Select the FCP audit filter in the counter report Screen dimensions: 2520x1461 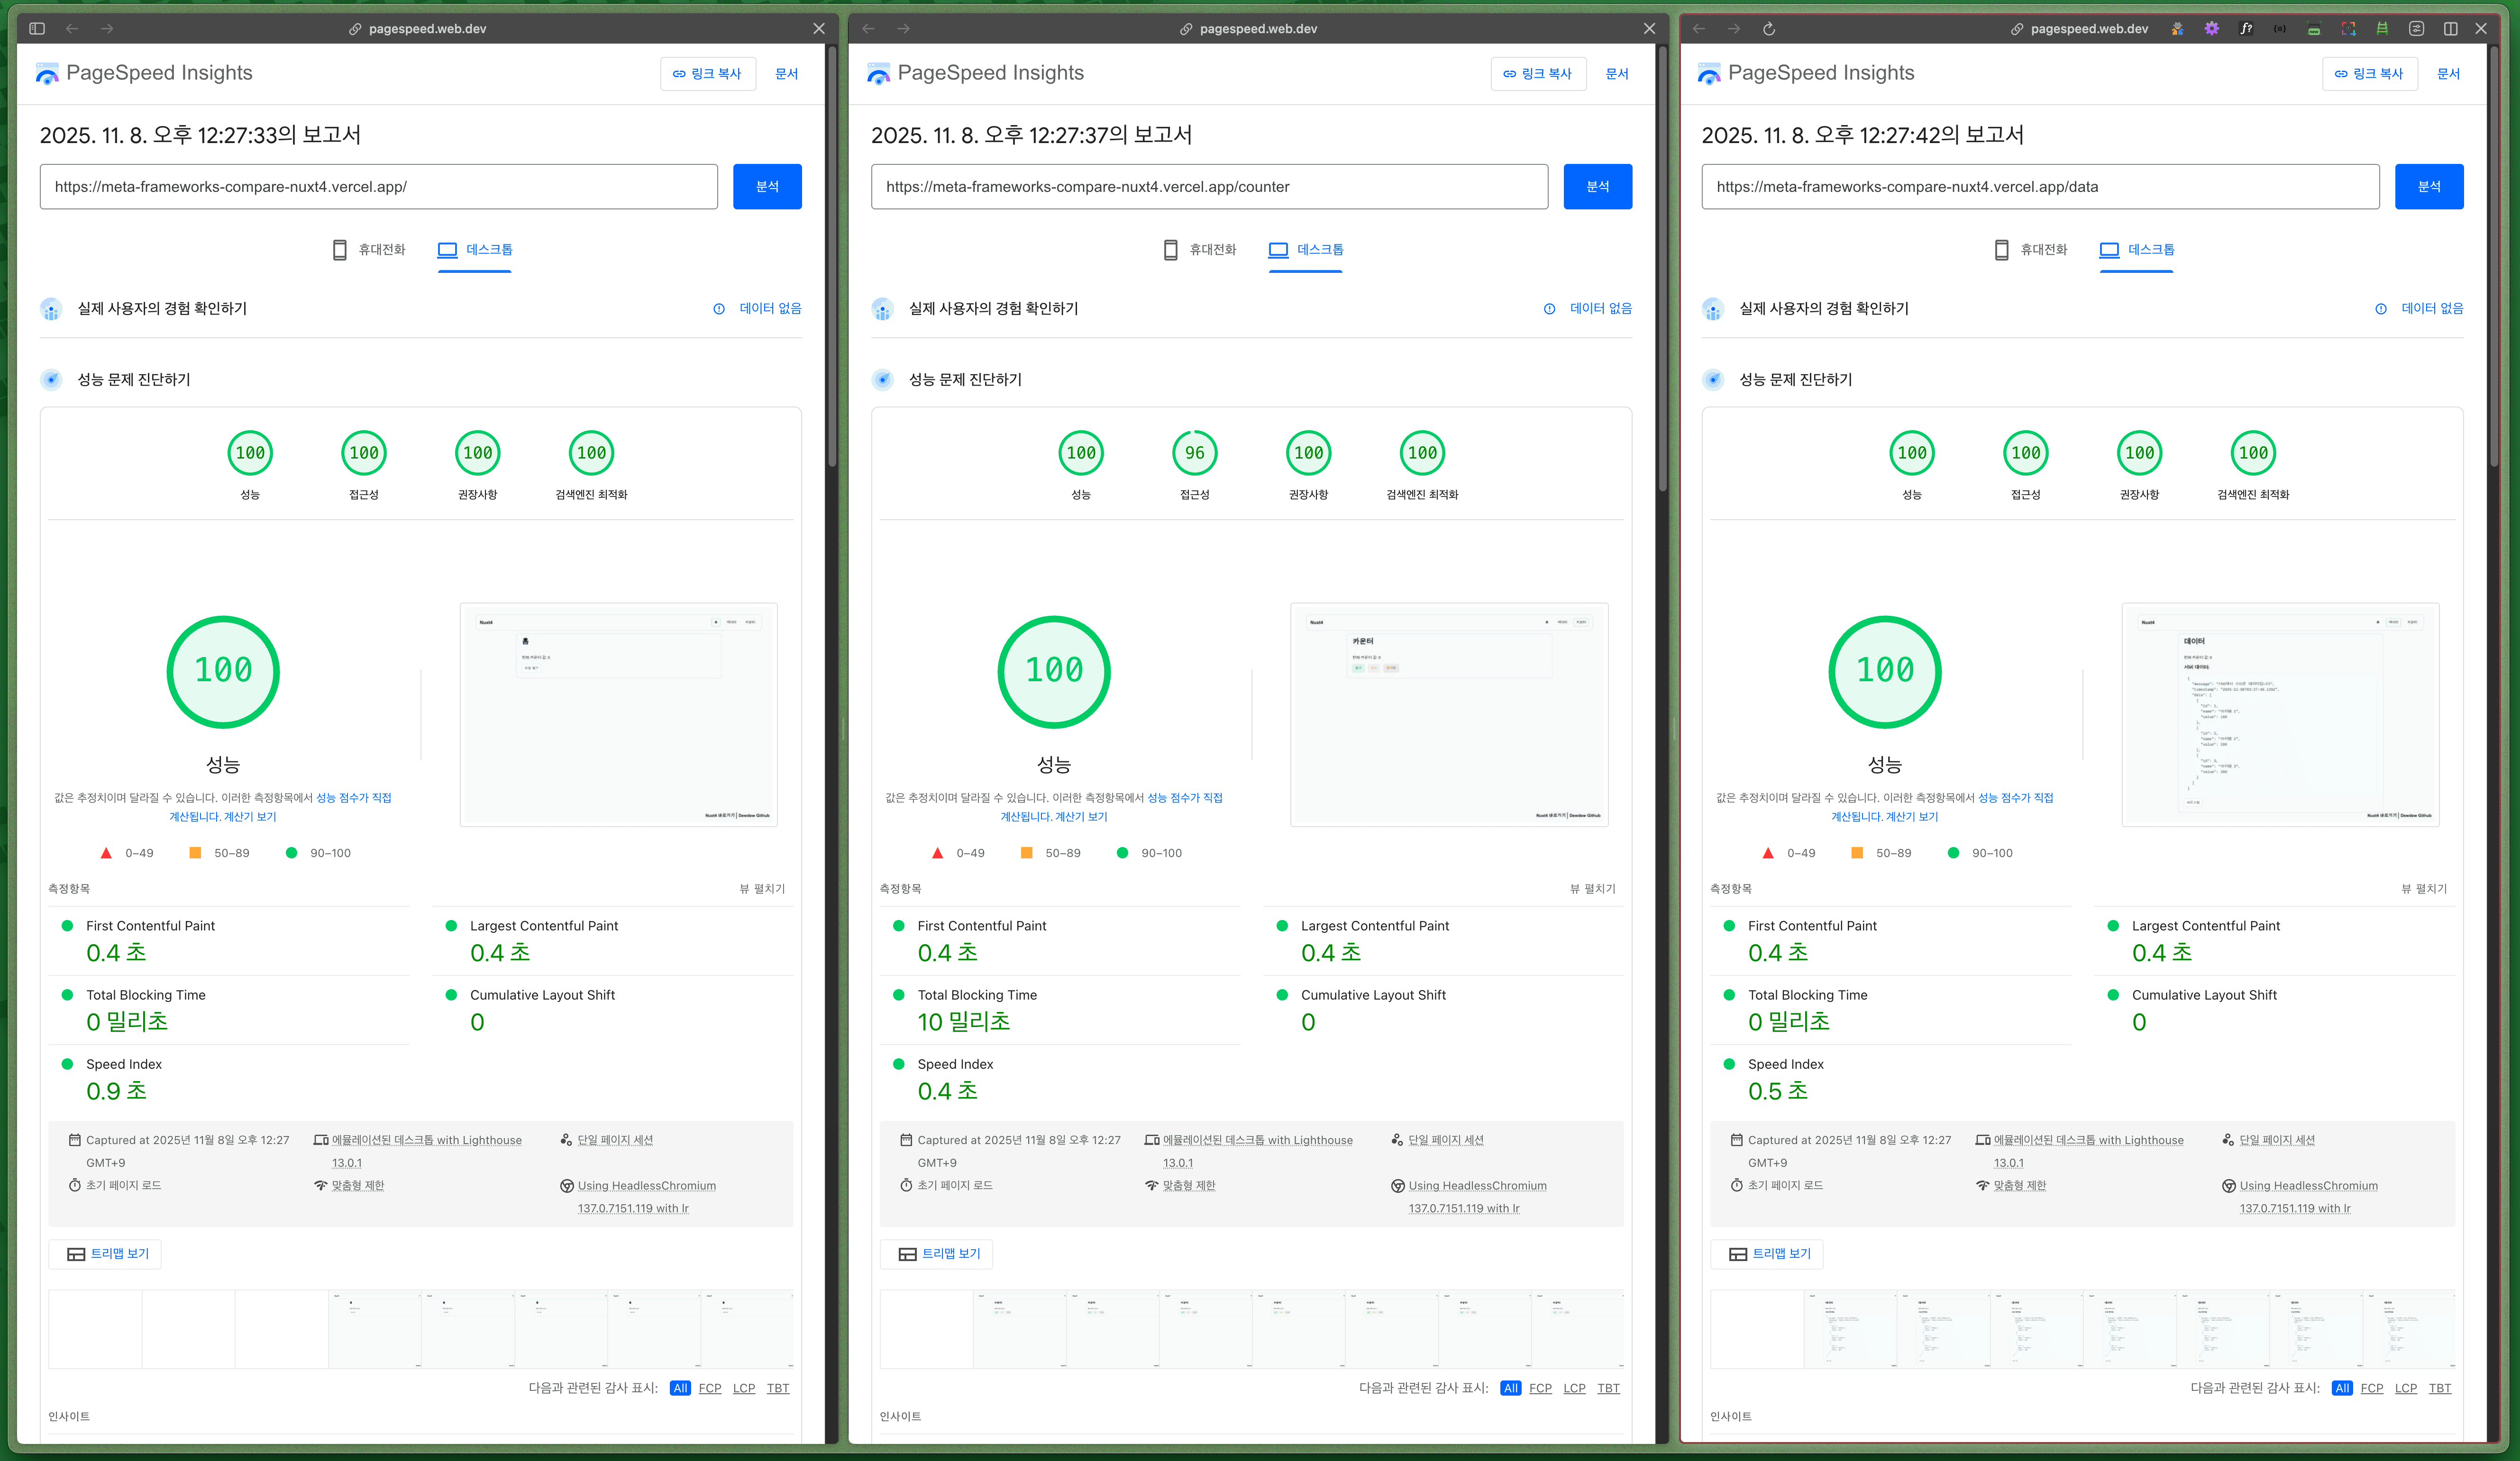pyautogui.click(x=1540, y=1388)
